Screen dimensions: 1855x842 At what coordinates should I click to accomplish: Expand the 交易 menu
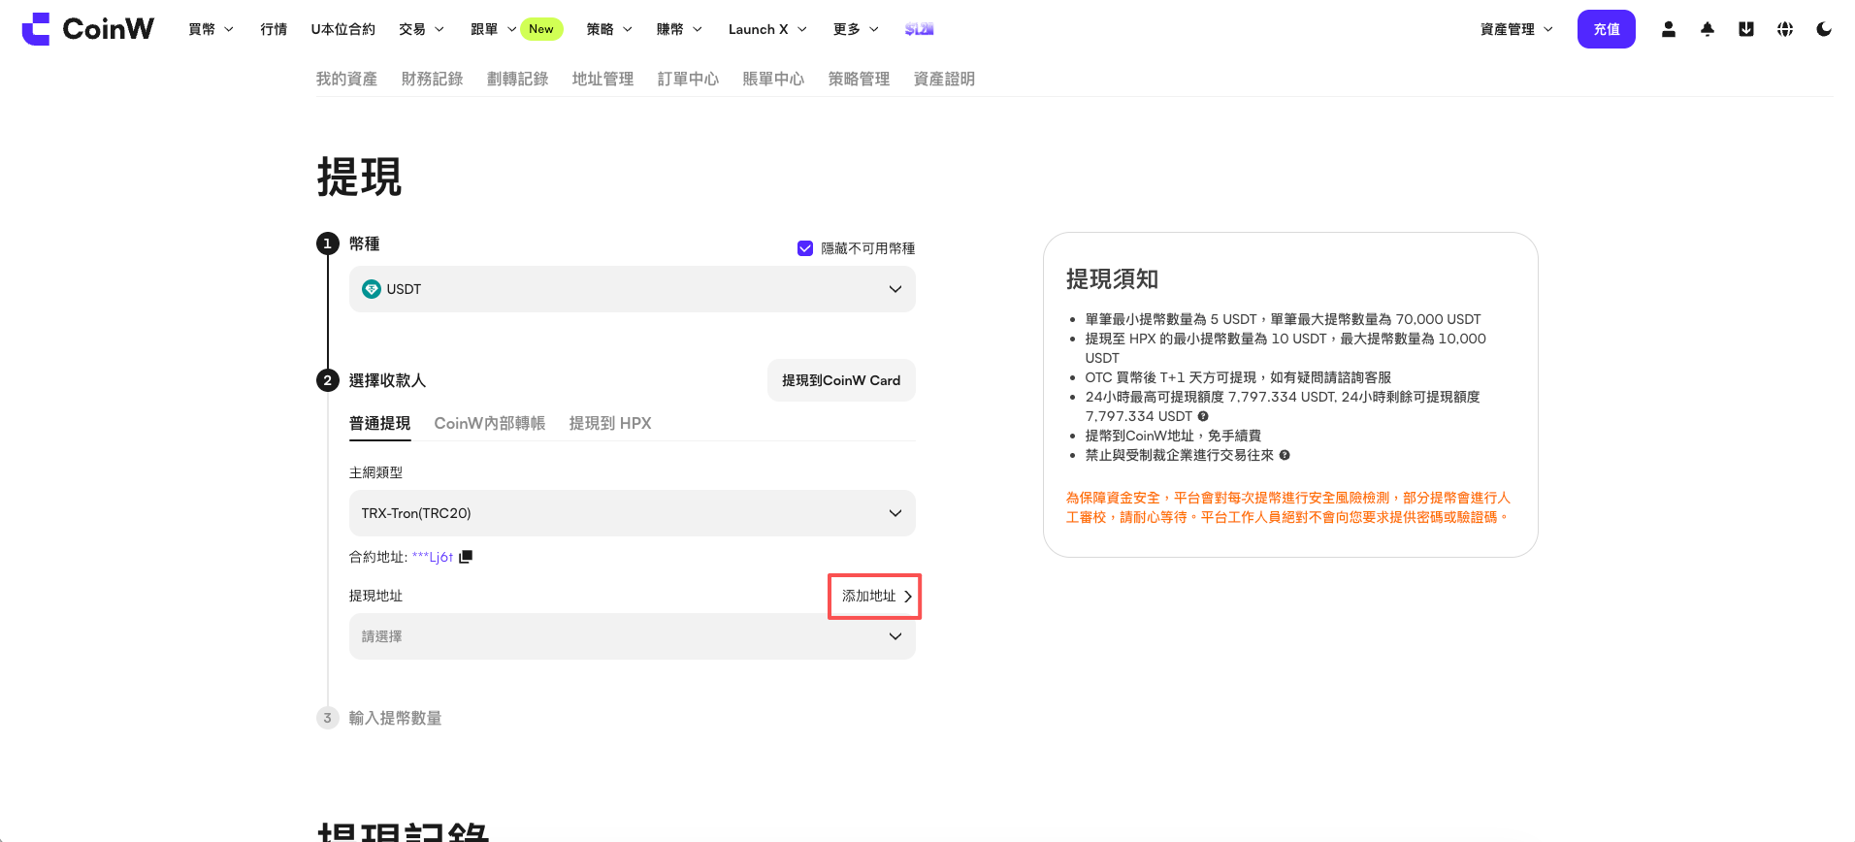(421, 29)
